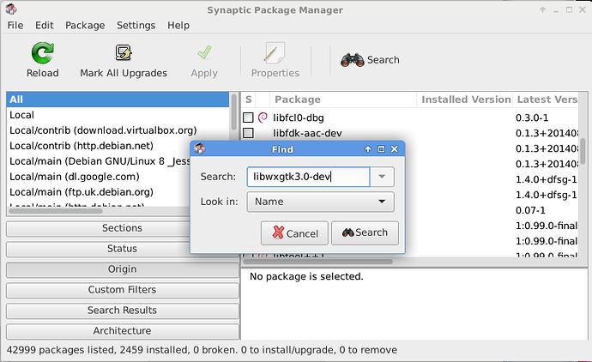The width and height of the screenshot is (592, 362).
Task: Click the Cancel button in Find dialog
Action: coord(294,233)
